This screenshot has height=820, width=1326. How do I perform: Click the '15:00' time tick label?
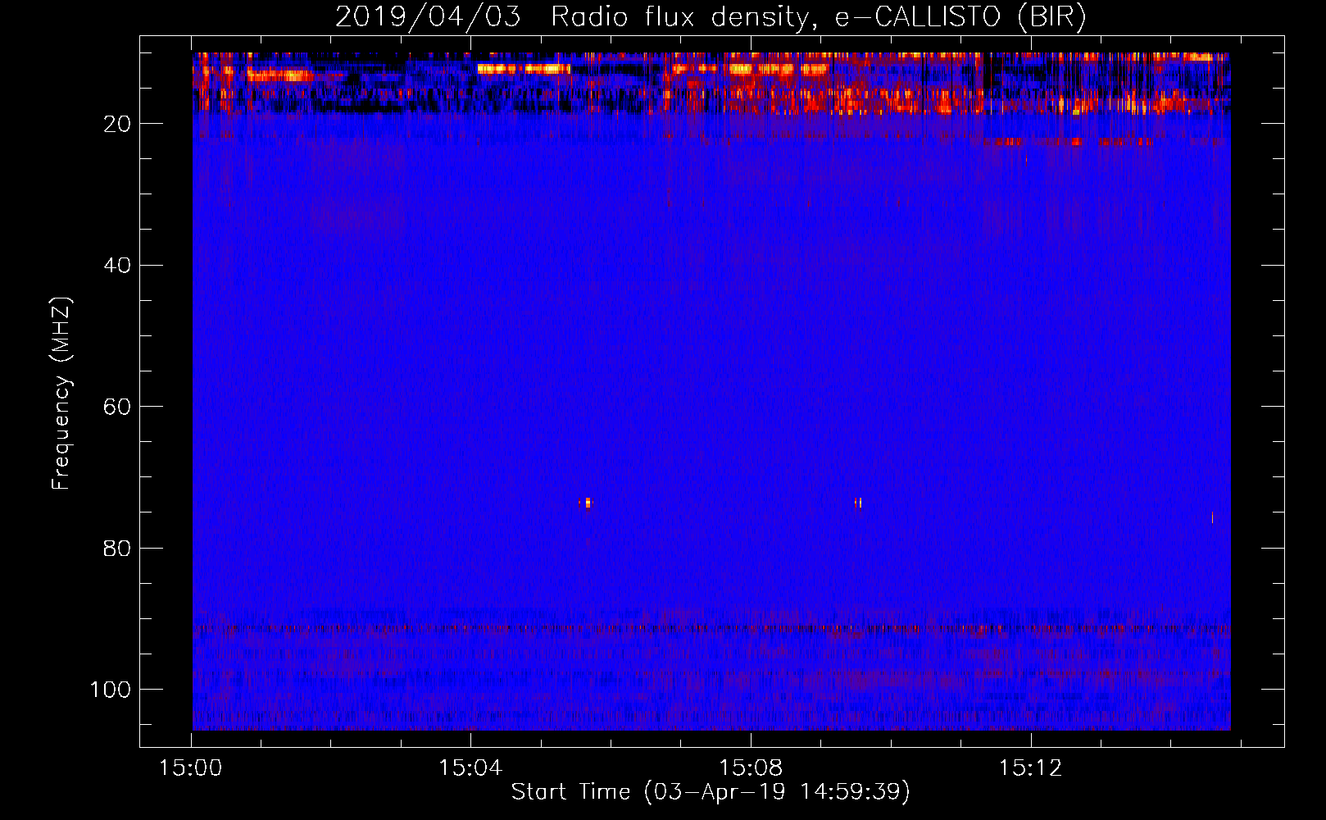click(191, 768)
